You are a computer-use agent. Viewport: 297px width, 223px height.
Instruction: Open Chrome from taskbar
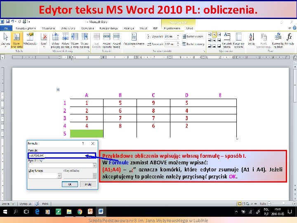[80, 211]
